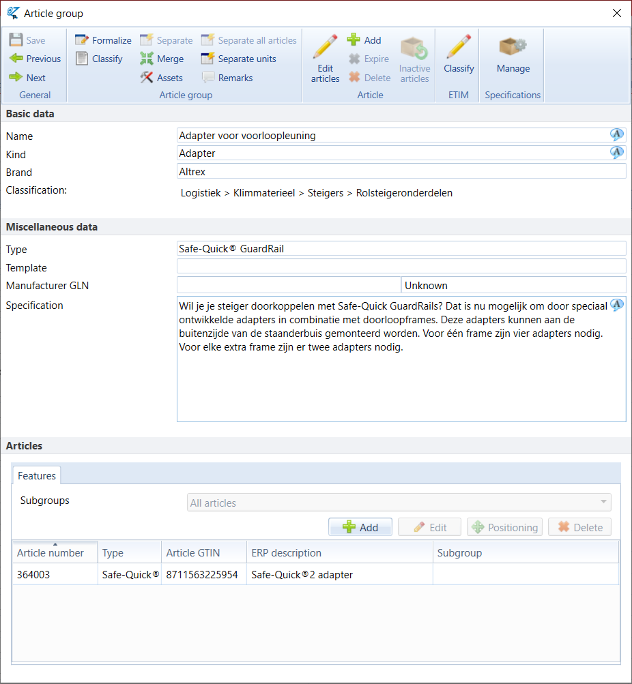Click the translate icon in the Specification box

(617, 304)
